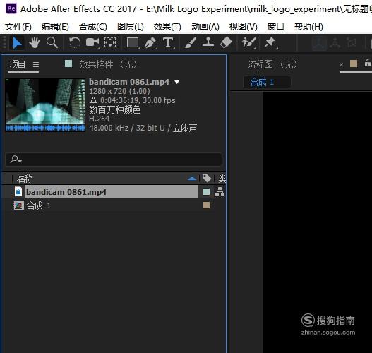This screenshot has width=372, height=353.
Task: Click the 合成 1 viewer breadcrumb button
Action: (267, 82)
